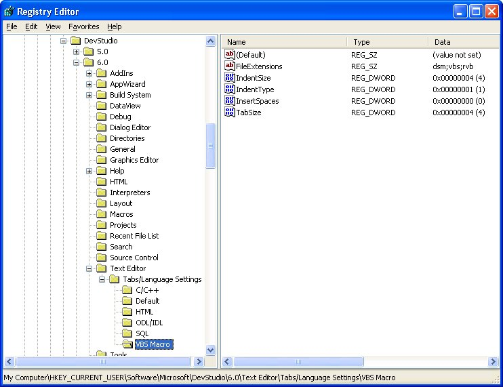Open the Edit menu
The image size is (503, 387).
(31, 26)
